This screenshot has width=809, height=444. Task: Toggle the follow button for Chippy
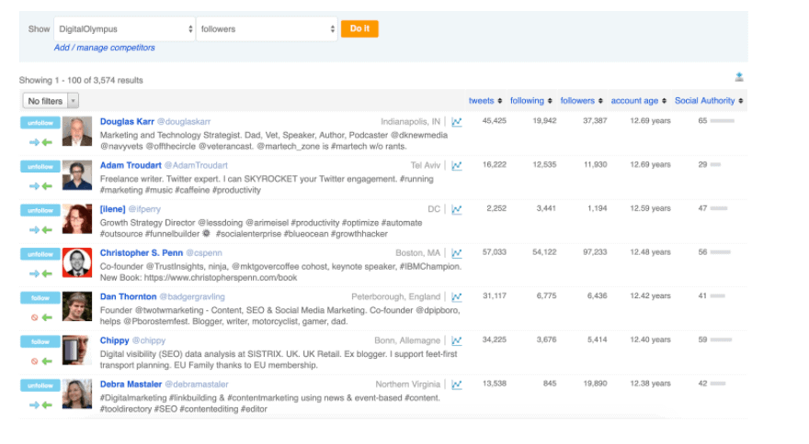(x=40, y=342)
